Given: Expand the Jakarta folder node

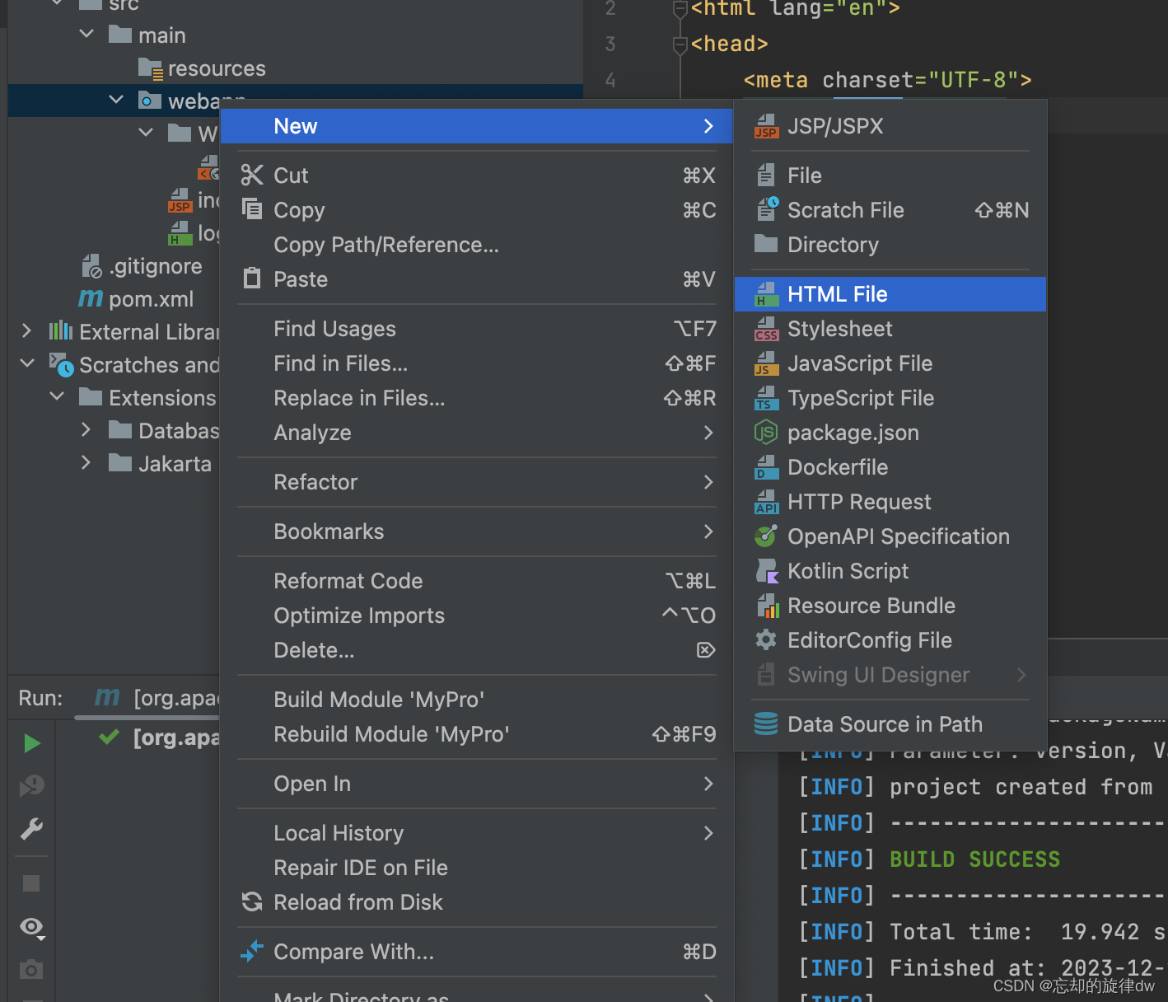Looking at the screenshot, I should tap(86, 462).
